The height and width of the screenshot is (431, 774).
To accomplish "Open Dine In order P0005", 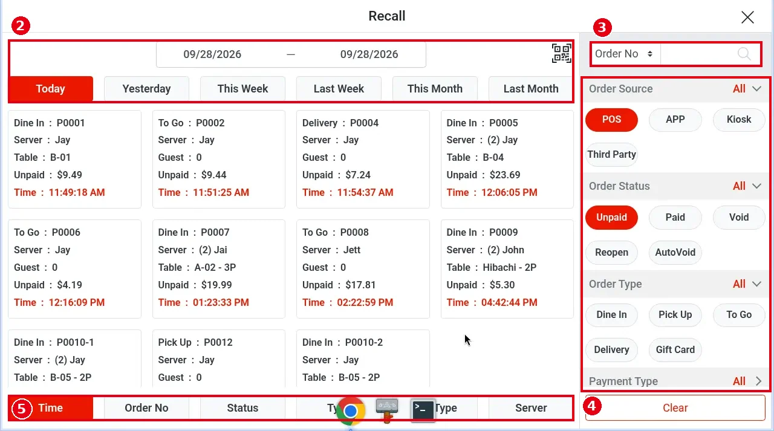I will click(x=507, y=159).
